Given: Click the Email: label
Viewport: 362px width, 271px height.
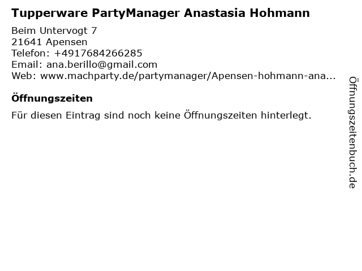Looking at the screenshot, I should pos(27,64).
